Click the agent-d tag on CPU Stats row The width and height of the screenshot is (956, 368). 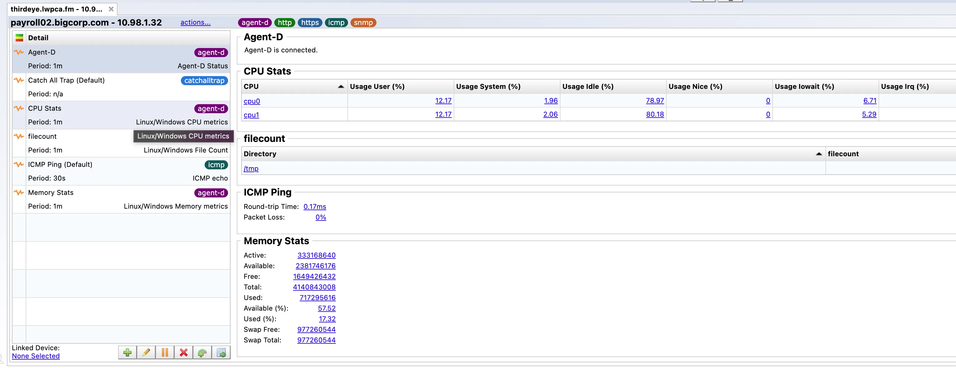click(211, 109)
